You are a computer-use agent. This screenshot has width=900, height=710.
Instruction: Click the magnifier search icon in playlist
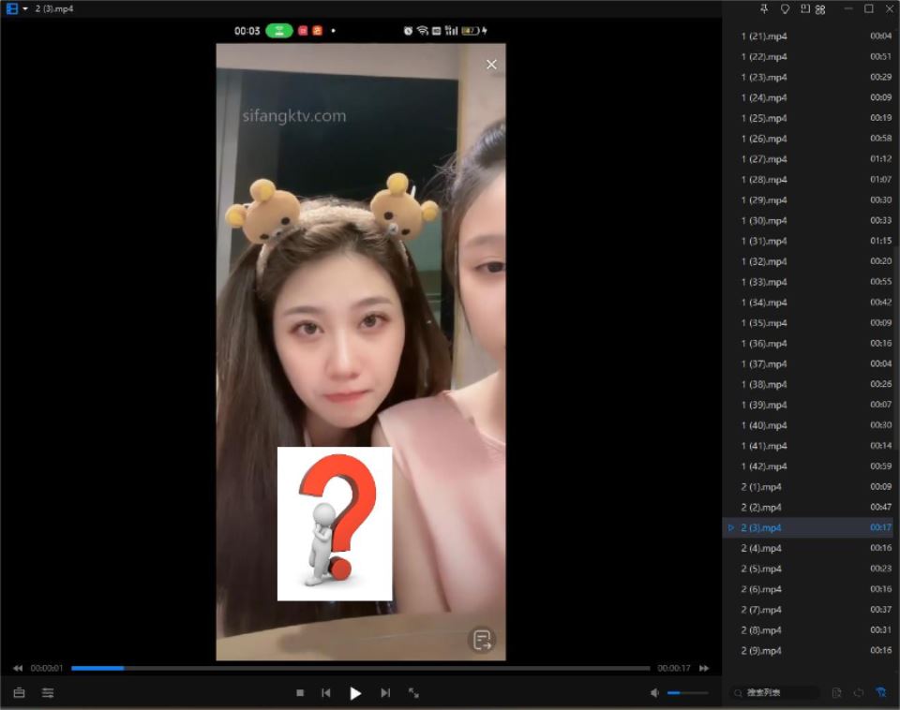[x=738, y=693]
